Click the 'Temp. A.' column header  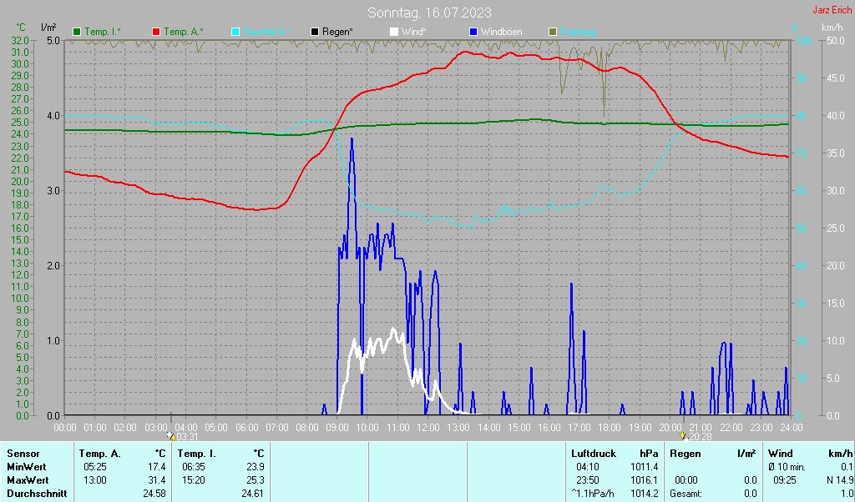point(100,454)
